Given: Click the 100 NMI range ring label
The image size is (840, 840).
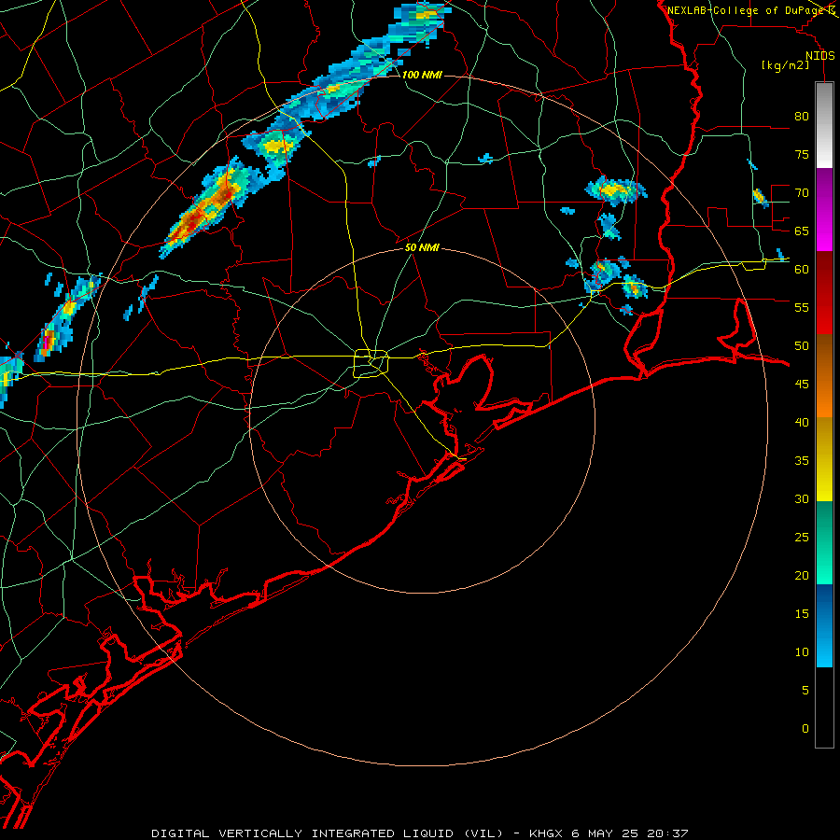Looking at the screenshot, I should [x=422, y=75].
